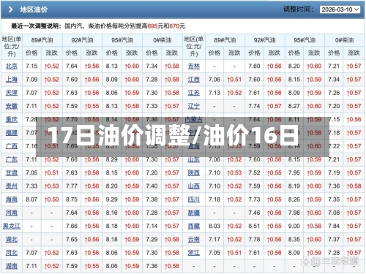Image resolution: width=366 pixels, height=274 pixels.
Task: Click the 福建 region link
Action: tap(12, 133)
